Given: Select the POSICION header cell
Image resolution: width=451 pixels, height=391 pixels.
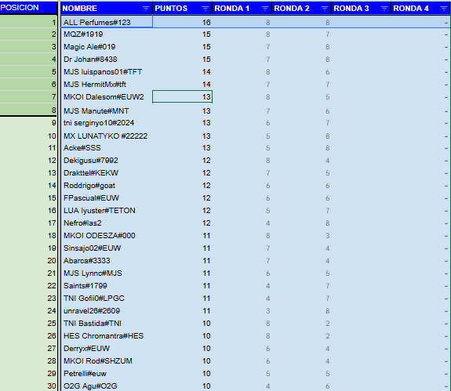Looking at the screenshot, I should click(x=28, y=8).
